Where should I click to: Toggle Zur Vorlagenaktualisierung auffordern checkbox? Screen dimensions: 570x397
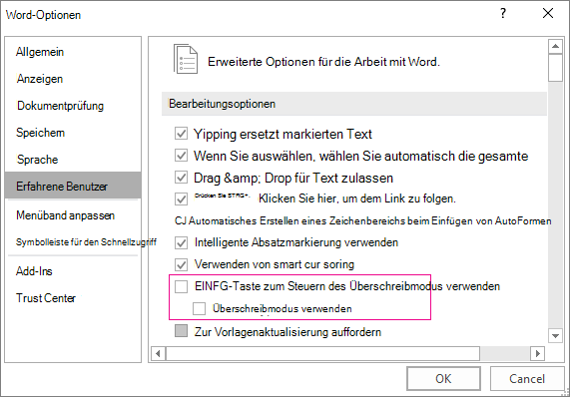tap(181, 331)
